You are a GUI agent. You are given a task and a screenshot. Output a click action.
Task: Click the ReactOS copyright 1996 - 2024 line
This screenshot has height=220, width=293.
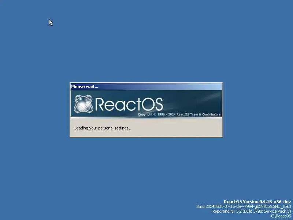click(x=179, y=114)
